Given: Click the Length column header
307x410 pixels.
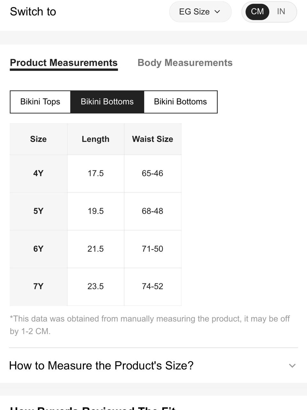Looking at the screenshot, I should (96, 139).
